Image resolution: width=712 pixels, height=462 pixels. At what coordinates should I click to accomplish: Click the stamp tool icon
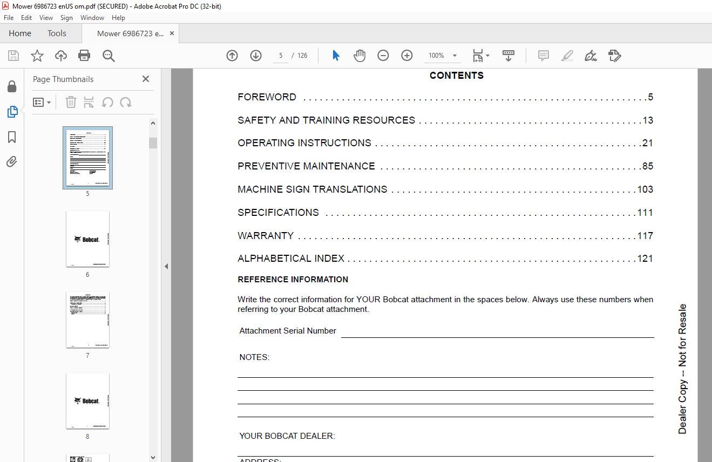614,56
